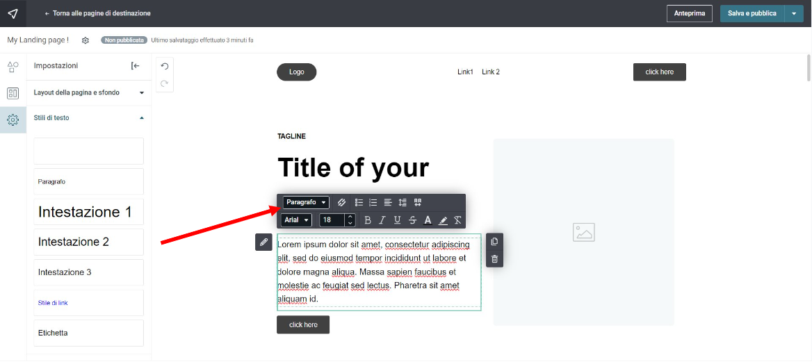
Task: Undo the last change
Action: 165,66
